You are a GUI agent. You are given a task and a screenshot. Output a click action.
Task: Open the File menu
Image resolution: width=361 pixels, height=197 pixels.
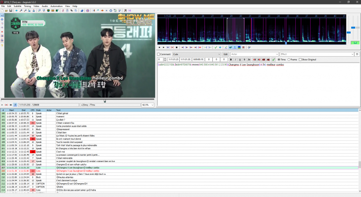3,6
